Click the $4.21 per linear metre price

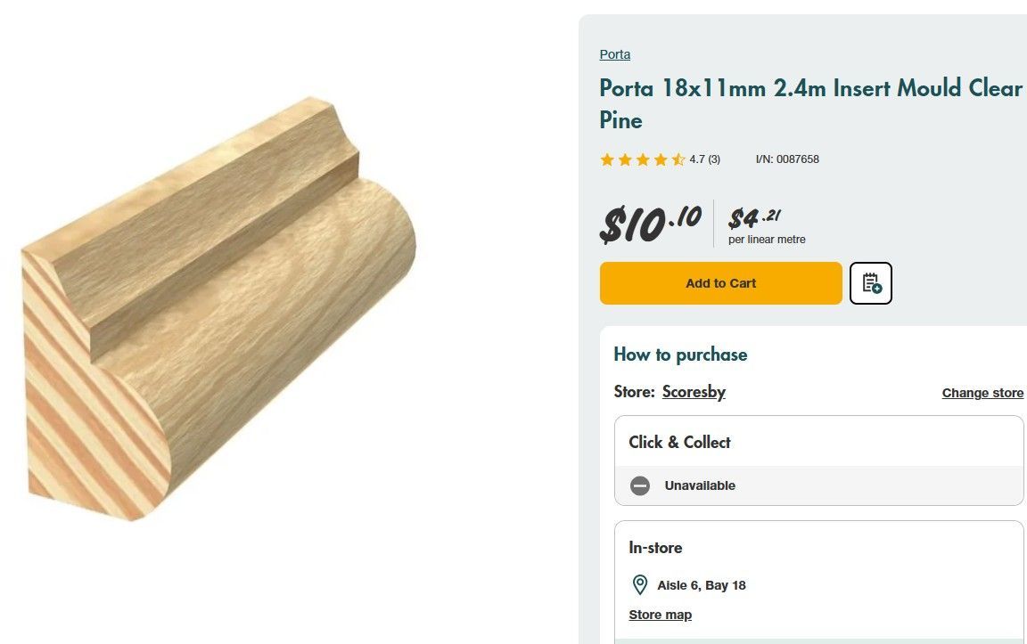point(767,225)
